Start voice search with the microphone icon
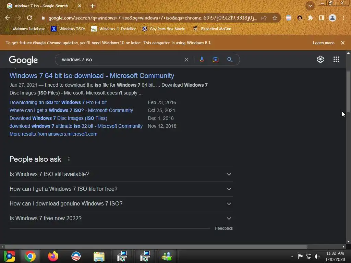The width and height of the screenshot is (351, 263). [x=202, y=60]
